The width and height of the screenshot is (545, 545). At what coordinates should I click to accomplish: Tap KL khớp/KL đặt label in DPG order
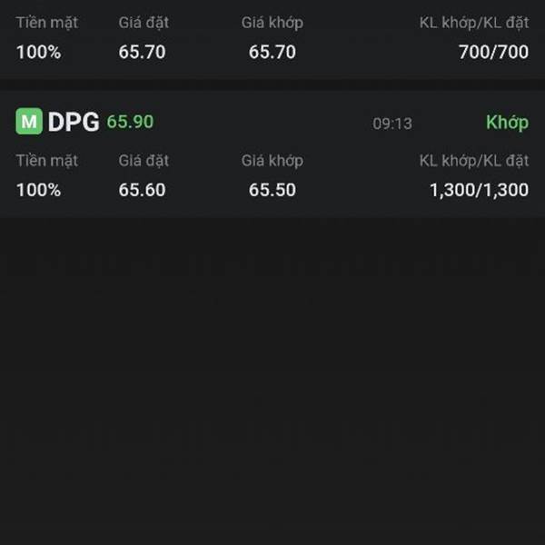click(x=474, y=161)
